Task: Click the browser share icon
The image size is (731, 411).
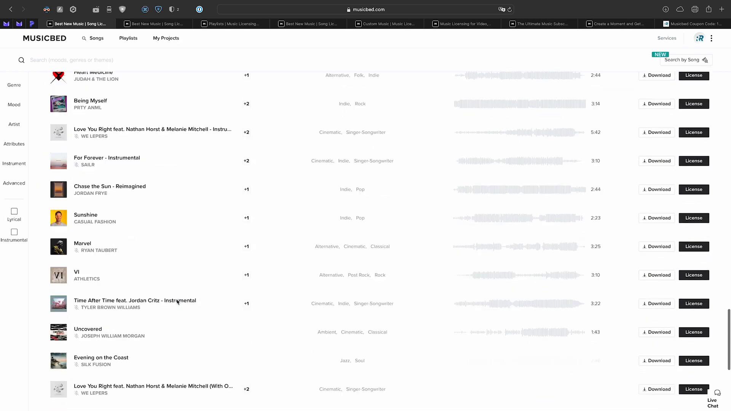Action: (x=709, y=9)
